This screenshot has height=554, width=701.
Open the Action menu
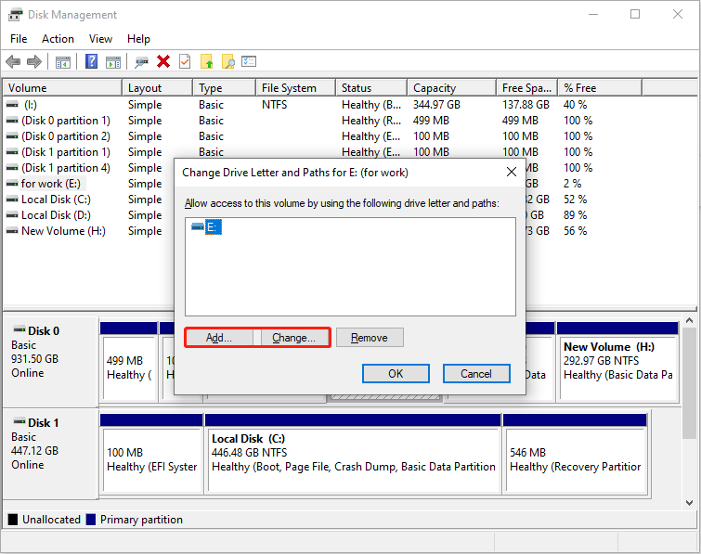58,39
